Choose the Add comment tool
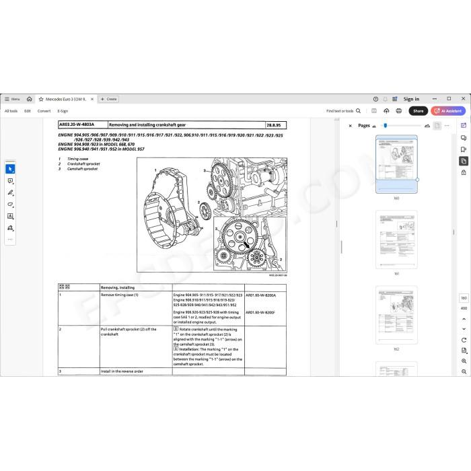Viewport: 471px width, 471px height. tap(10, 181)
